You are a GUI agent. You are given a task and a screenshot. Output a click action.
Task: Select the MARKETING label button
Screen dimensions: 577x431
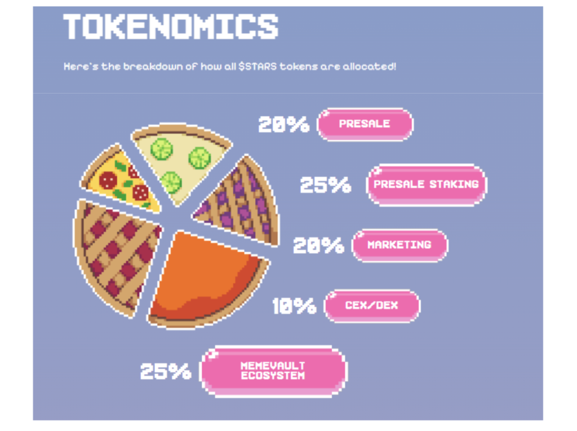(x=400, y=245)
